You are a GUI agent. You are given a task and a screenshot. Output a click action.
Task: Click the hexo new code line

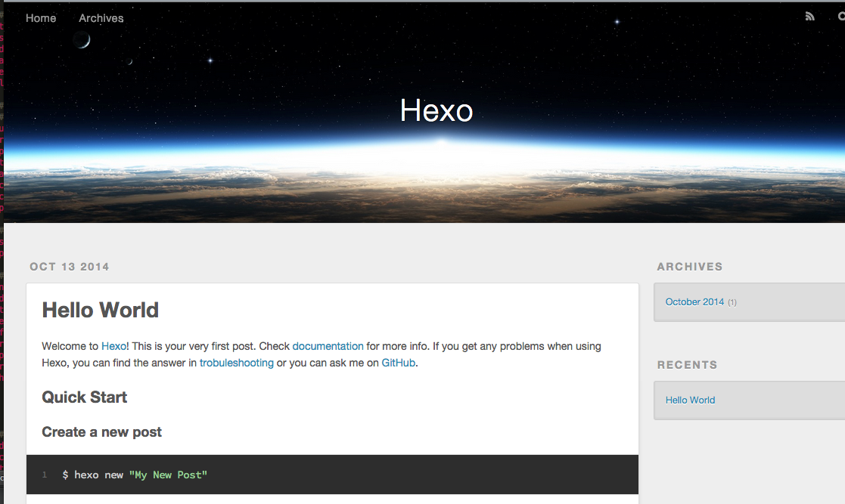pyautogui.click(x=135, y=475)
